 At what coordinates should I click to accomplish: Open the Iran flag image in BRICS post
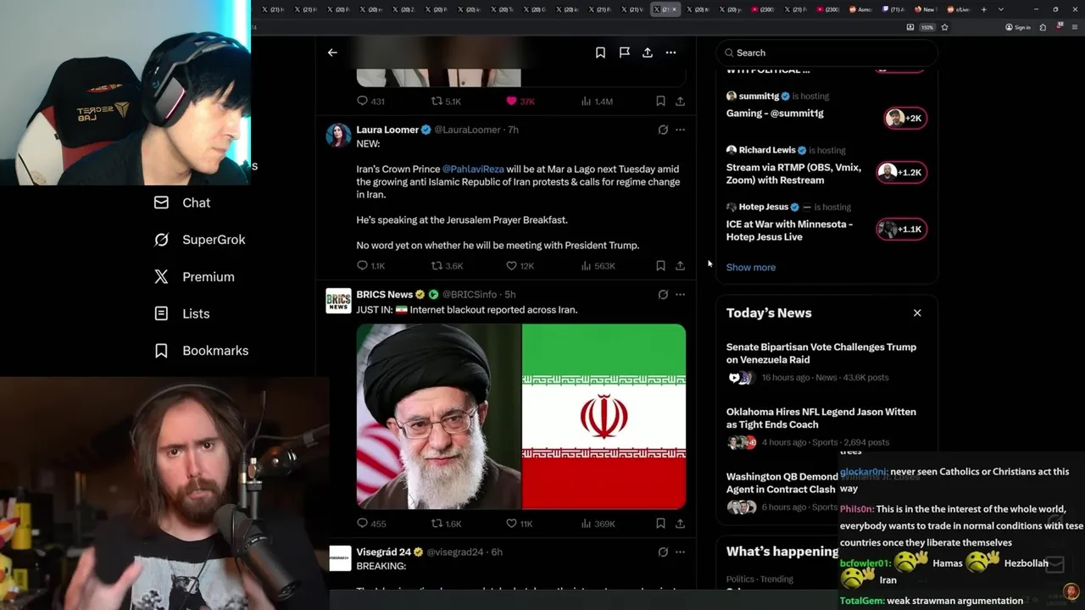tap(604, 416)
